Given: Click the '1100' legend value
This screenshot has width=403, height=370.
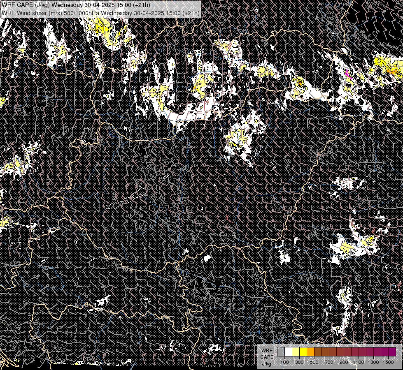Looking at the screenshot, I should [358, 362].
